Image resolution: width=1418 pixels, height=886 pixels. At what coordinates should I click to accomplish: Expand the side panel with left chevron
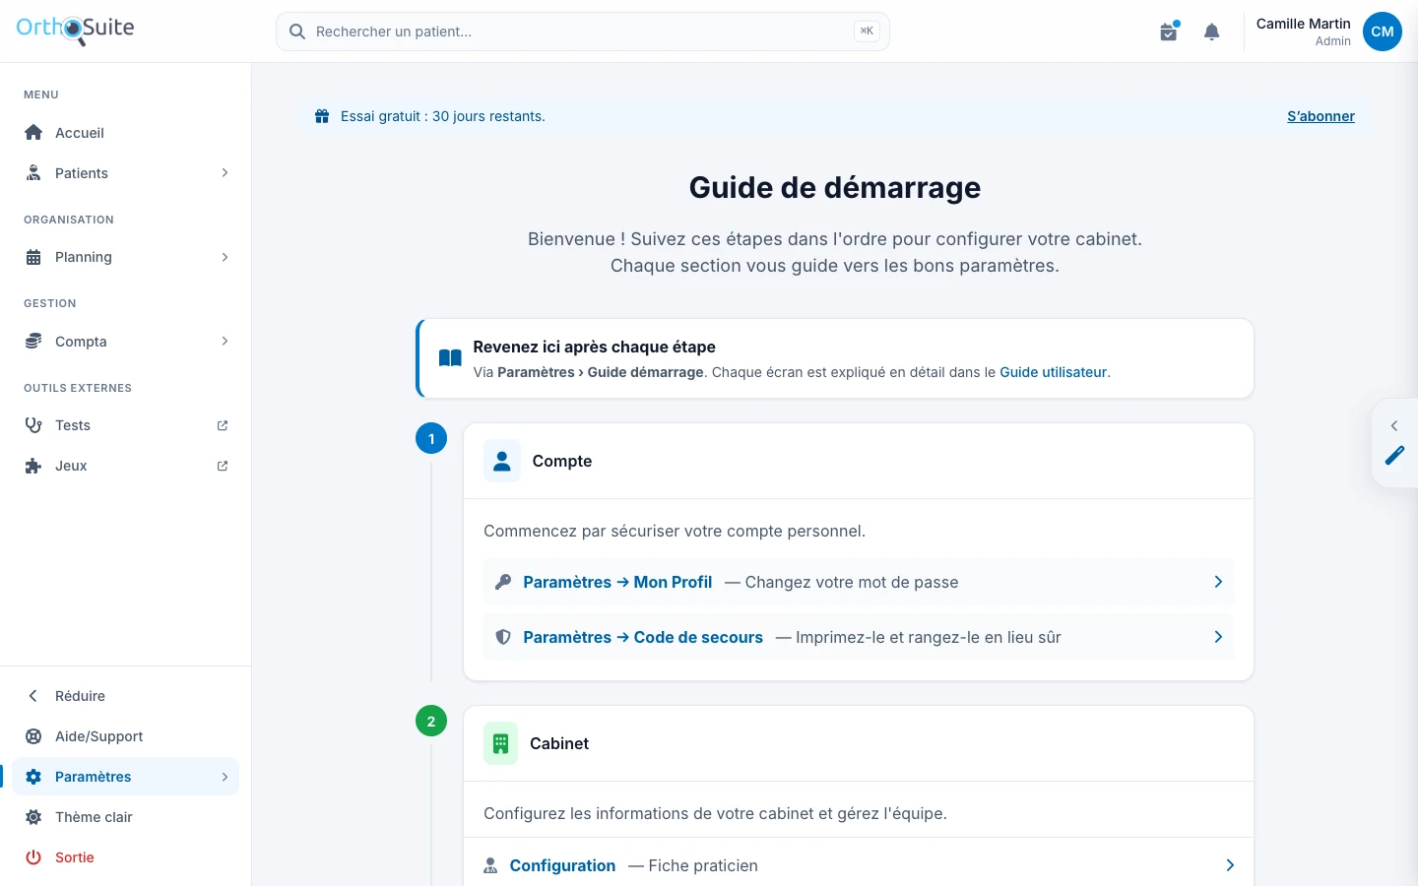pos(1394,425)
